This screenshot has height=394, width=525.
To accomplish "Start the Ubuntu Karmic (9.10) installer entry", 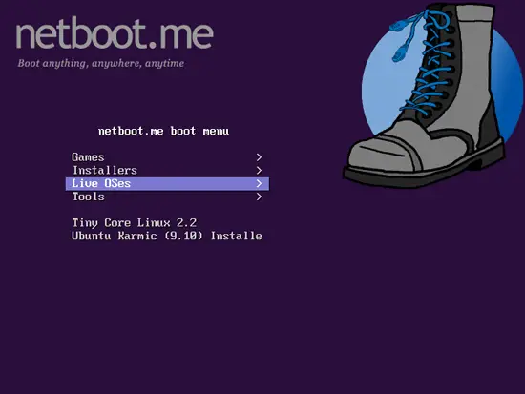I will (167, 236).
